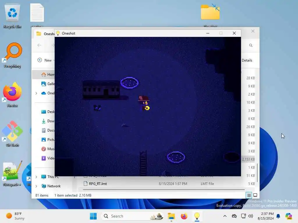Open Copilot preview taskbar icon
This screenshot has width=298, height=223.
[289, 216]
